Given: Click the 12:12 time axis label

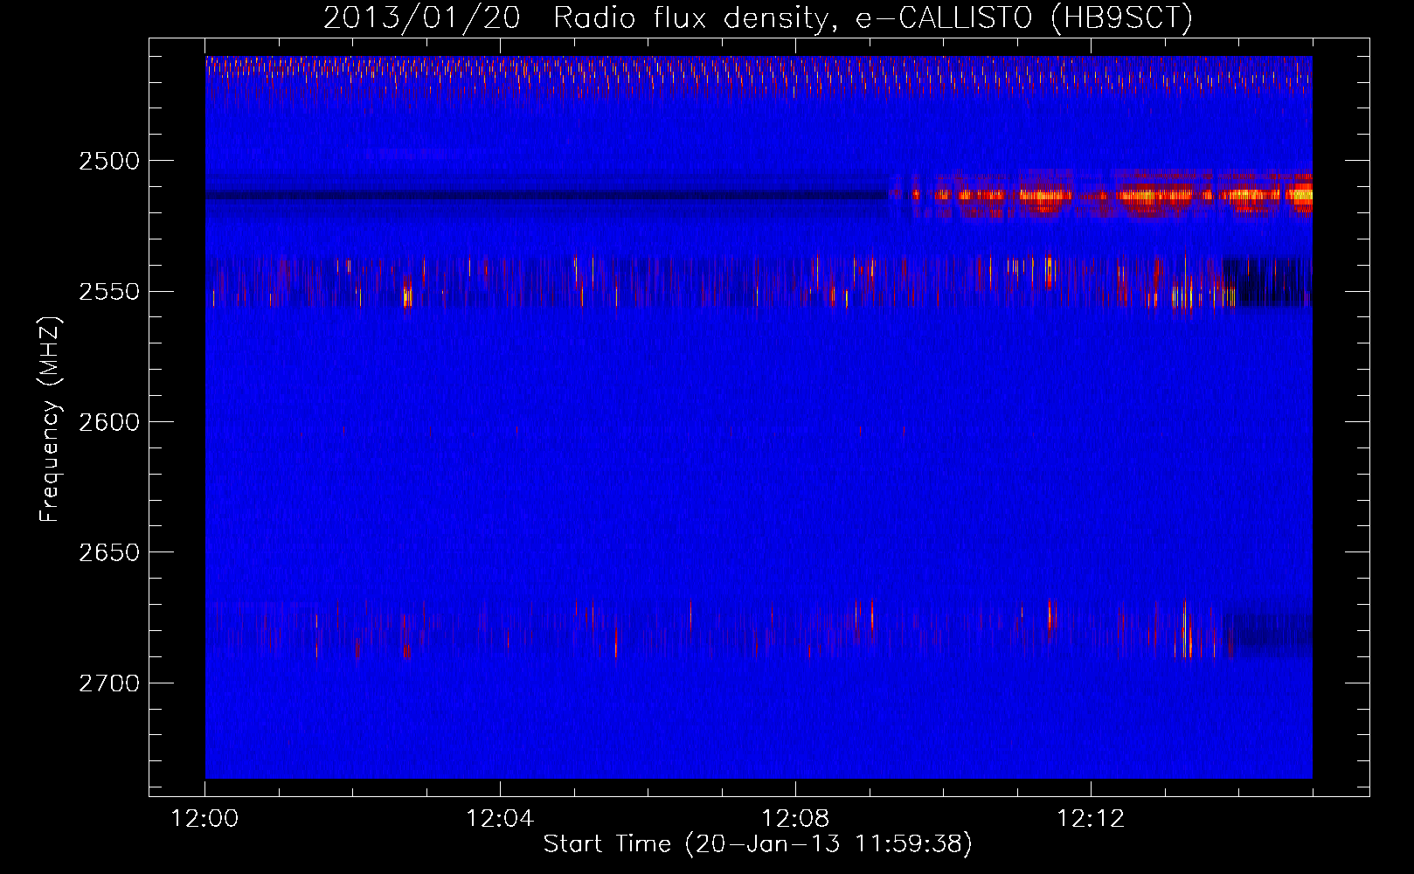Looking at the screenshot, I should click(1091, 819).
